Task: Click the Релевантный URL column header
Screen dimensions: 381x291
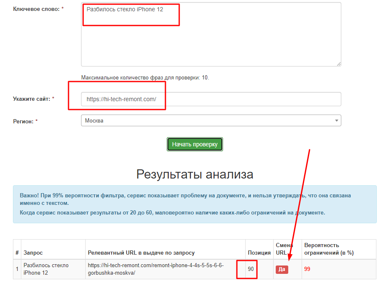Action: click(x=141, y=253)
